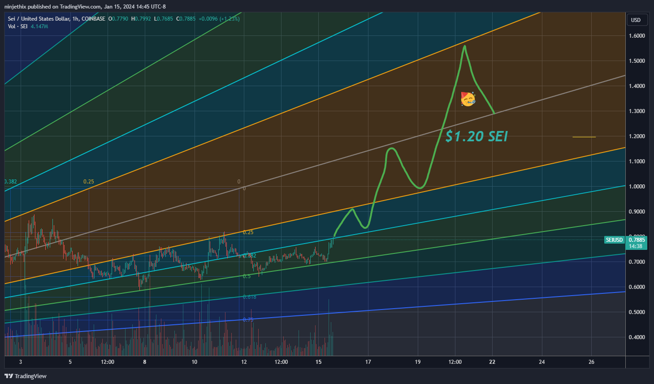
Task: Click date label 22 on time axis
Action: pos(492,362)
